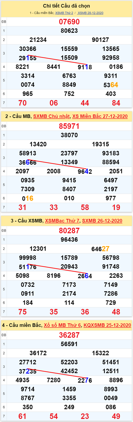Select fifth prize number 8407
The height and width of the screenshot is (422, 133).
(x=69, y=189)
